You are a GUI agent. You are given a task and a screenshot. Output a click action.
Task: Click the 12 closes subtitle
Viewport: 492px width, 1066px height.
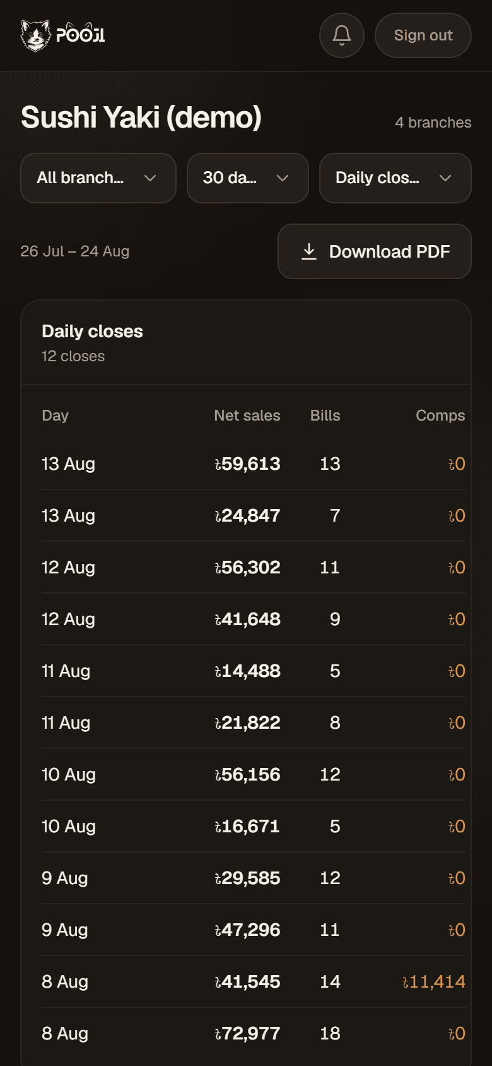(73, 356)
